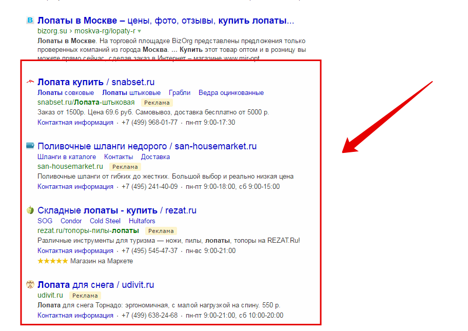Expand the green arrow next to bizorg.su URL
Screen dimensions: 468x331
(x=140, y=31)
